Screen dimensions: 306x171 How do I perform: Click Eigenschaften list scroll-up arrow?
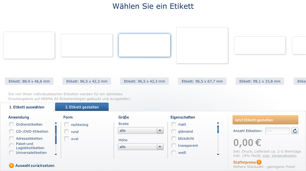click(x=218, y=123)
